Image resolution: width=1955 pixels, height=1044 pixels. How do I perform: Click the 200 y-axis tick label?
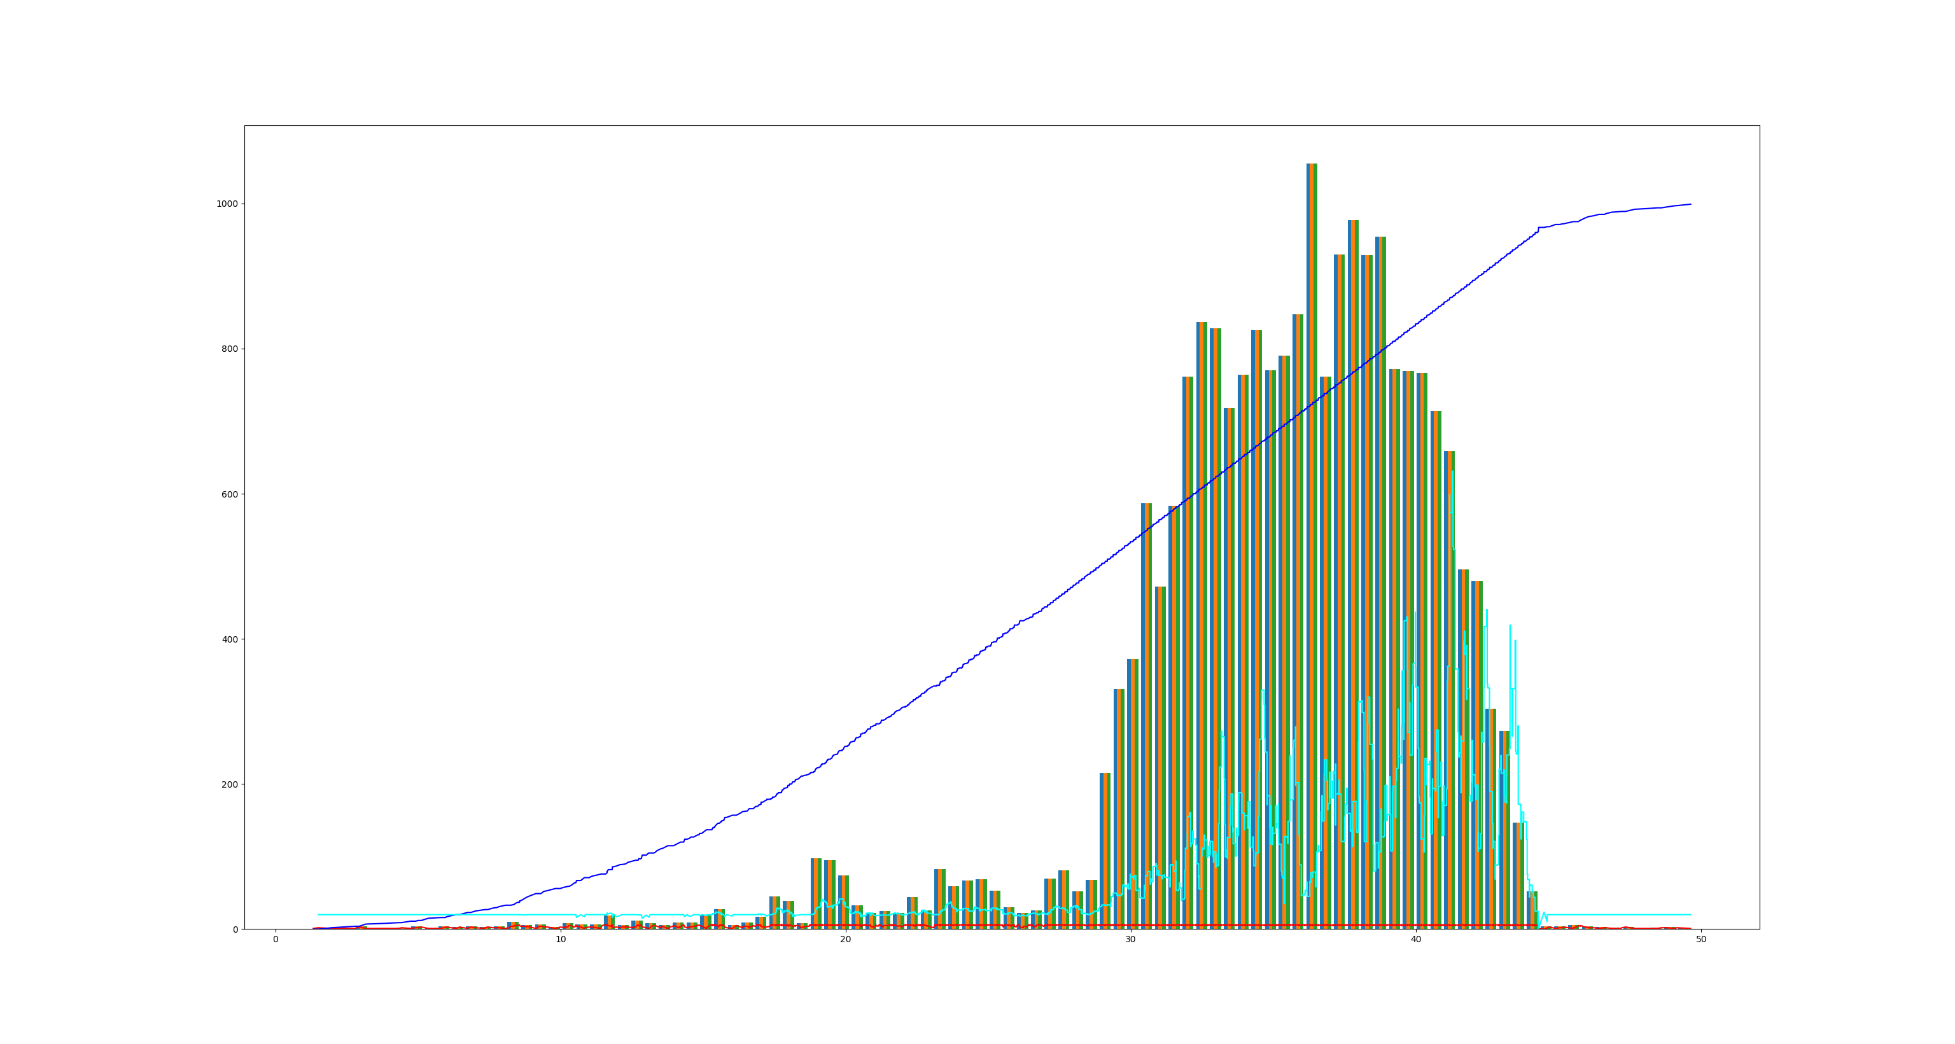point(228,784)
